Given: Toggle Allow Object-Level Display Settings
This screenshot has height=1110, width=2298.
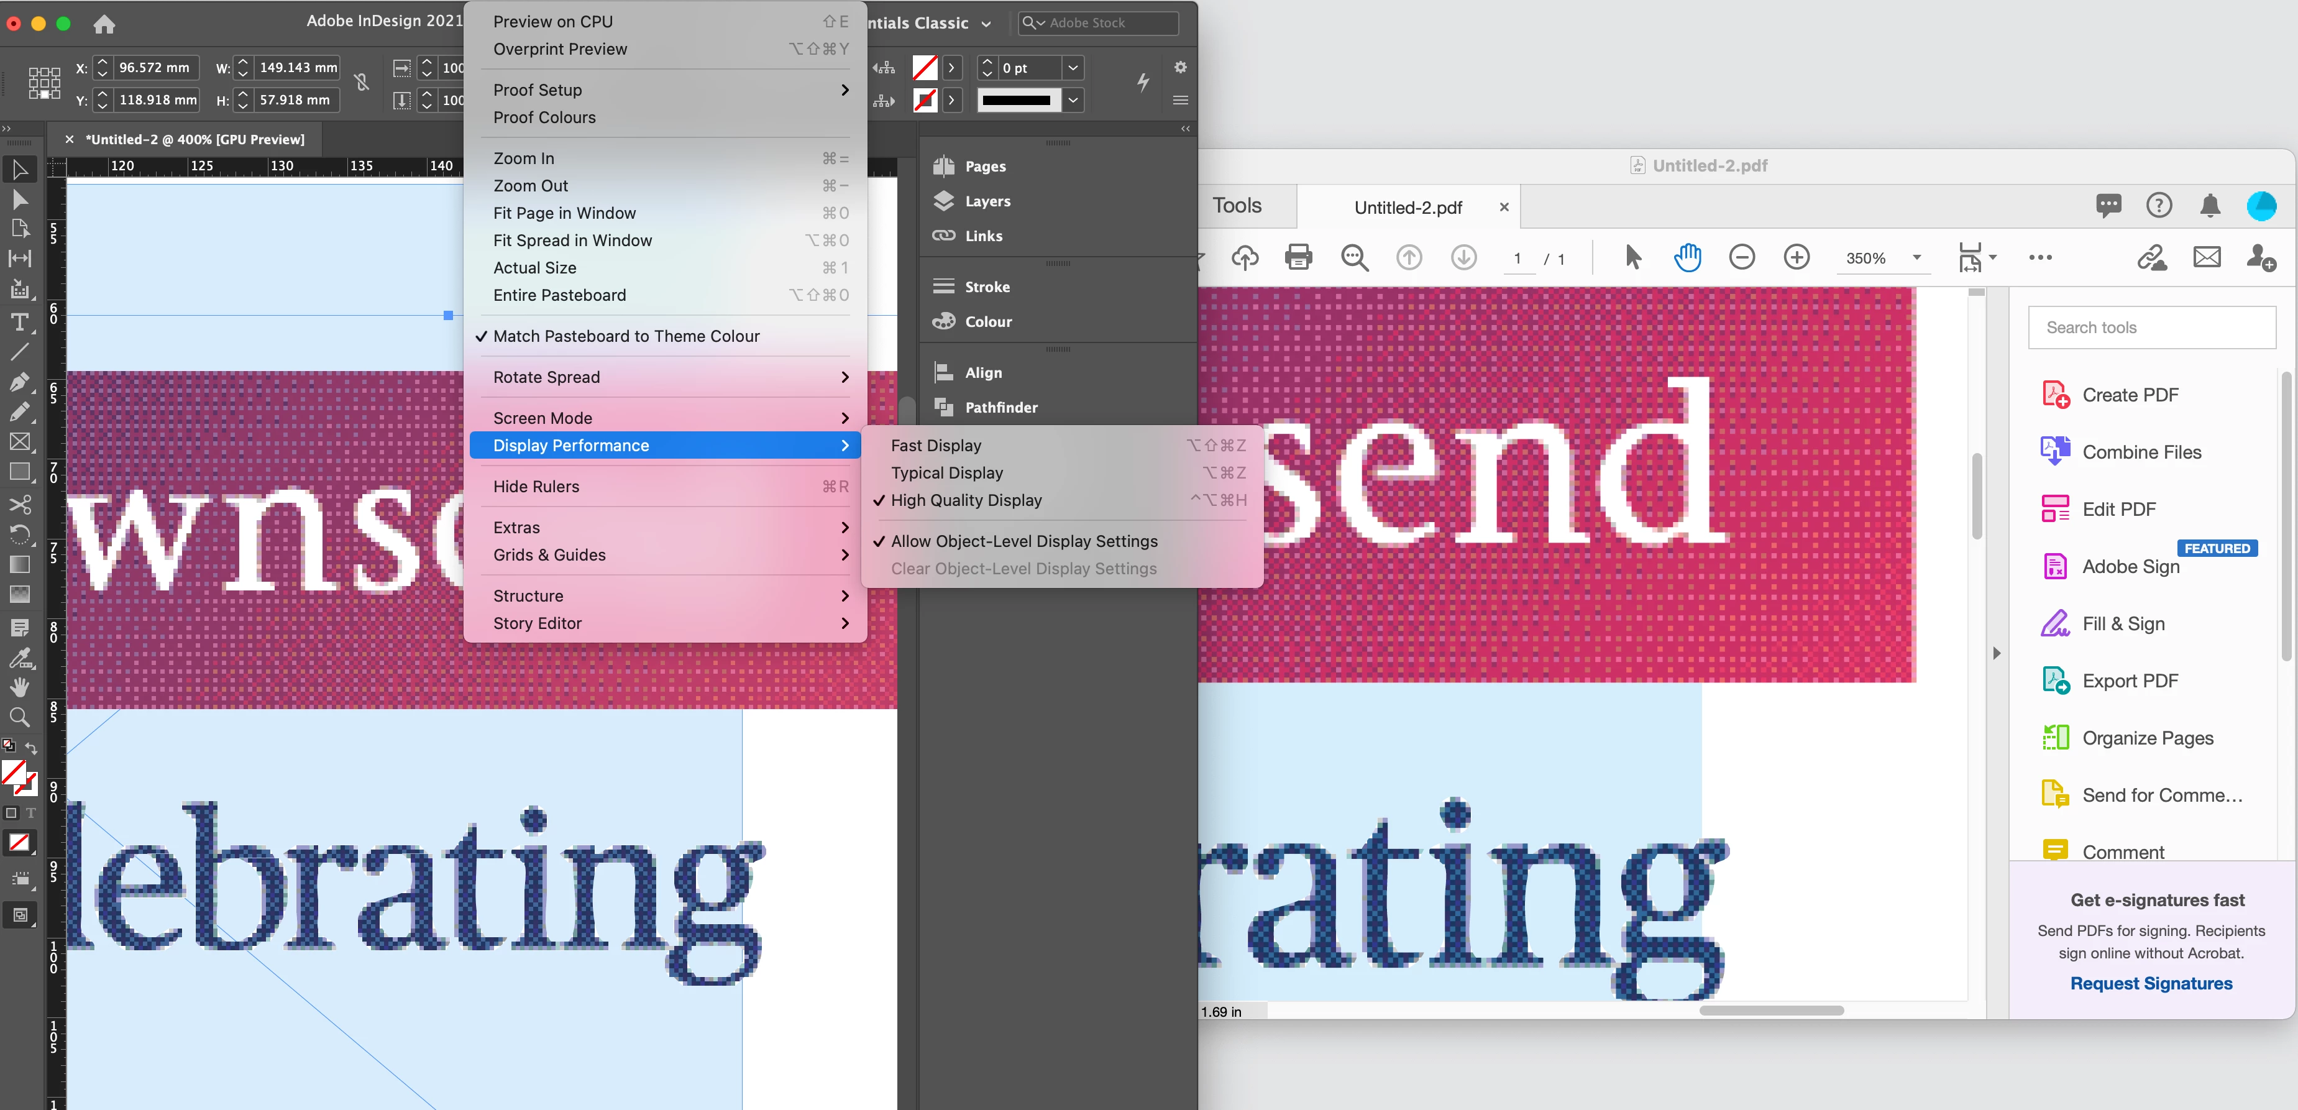Looking at the screenshot, I should (x=1023, y=541).
